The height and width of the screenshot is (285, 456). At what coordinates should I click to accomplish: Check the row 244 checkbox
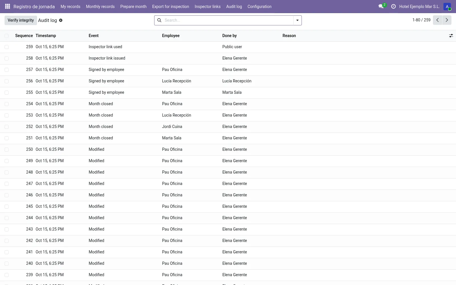7,218
